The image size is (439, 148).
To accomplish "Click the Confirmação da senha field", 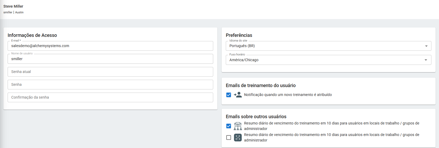I will (x=110, y=97).
